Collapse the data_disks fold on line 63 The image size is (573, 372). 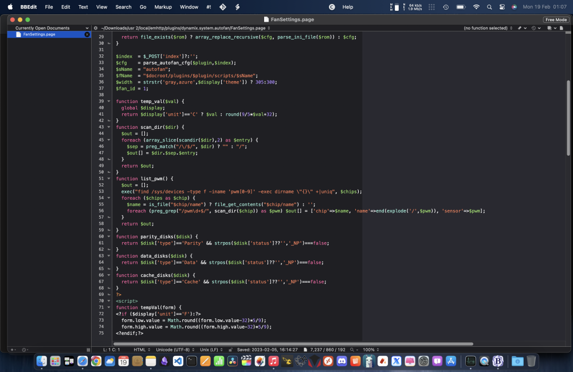(x=109, y=256)
